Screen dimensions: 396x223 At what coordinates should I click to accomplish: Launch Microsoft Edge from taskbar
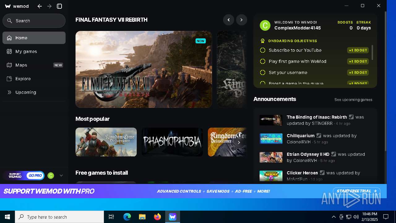pyautogui.click(x=127, y=217)
